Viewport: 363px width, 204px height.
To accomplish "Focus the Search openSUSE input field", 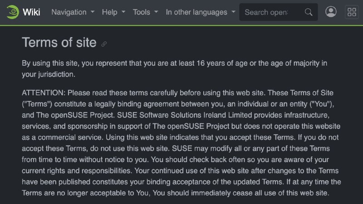I will pos(271,12).
